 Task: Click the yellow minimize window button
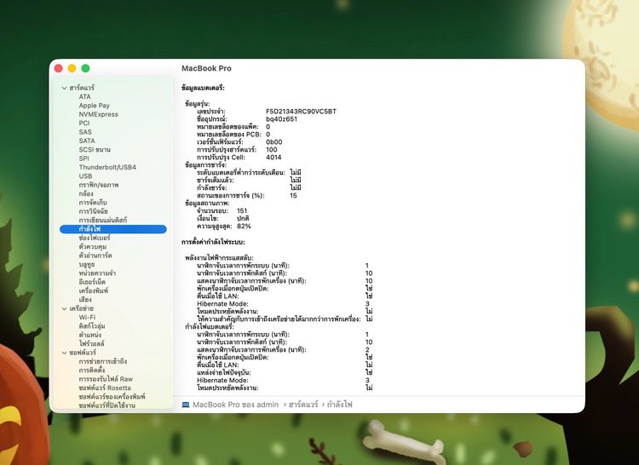pyautogui.click(x=72, y=68)
